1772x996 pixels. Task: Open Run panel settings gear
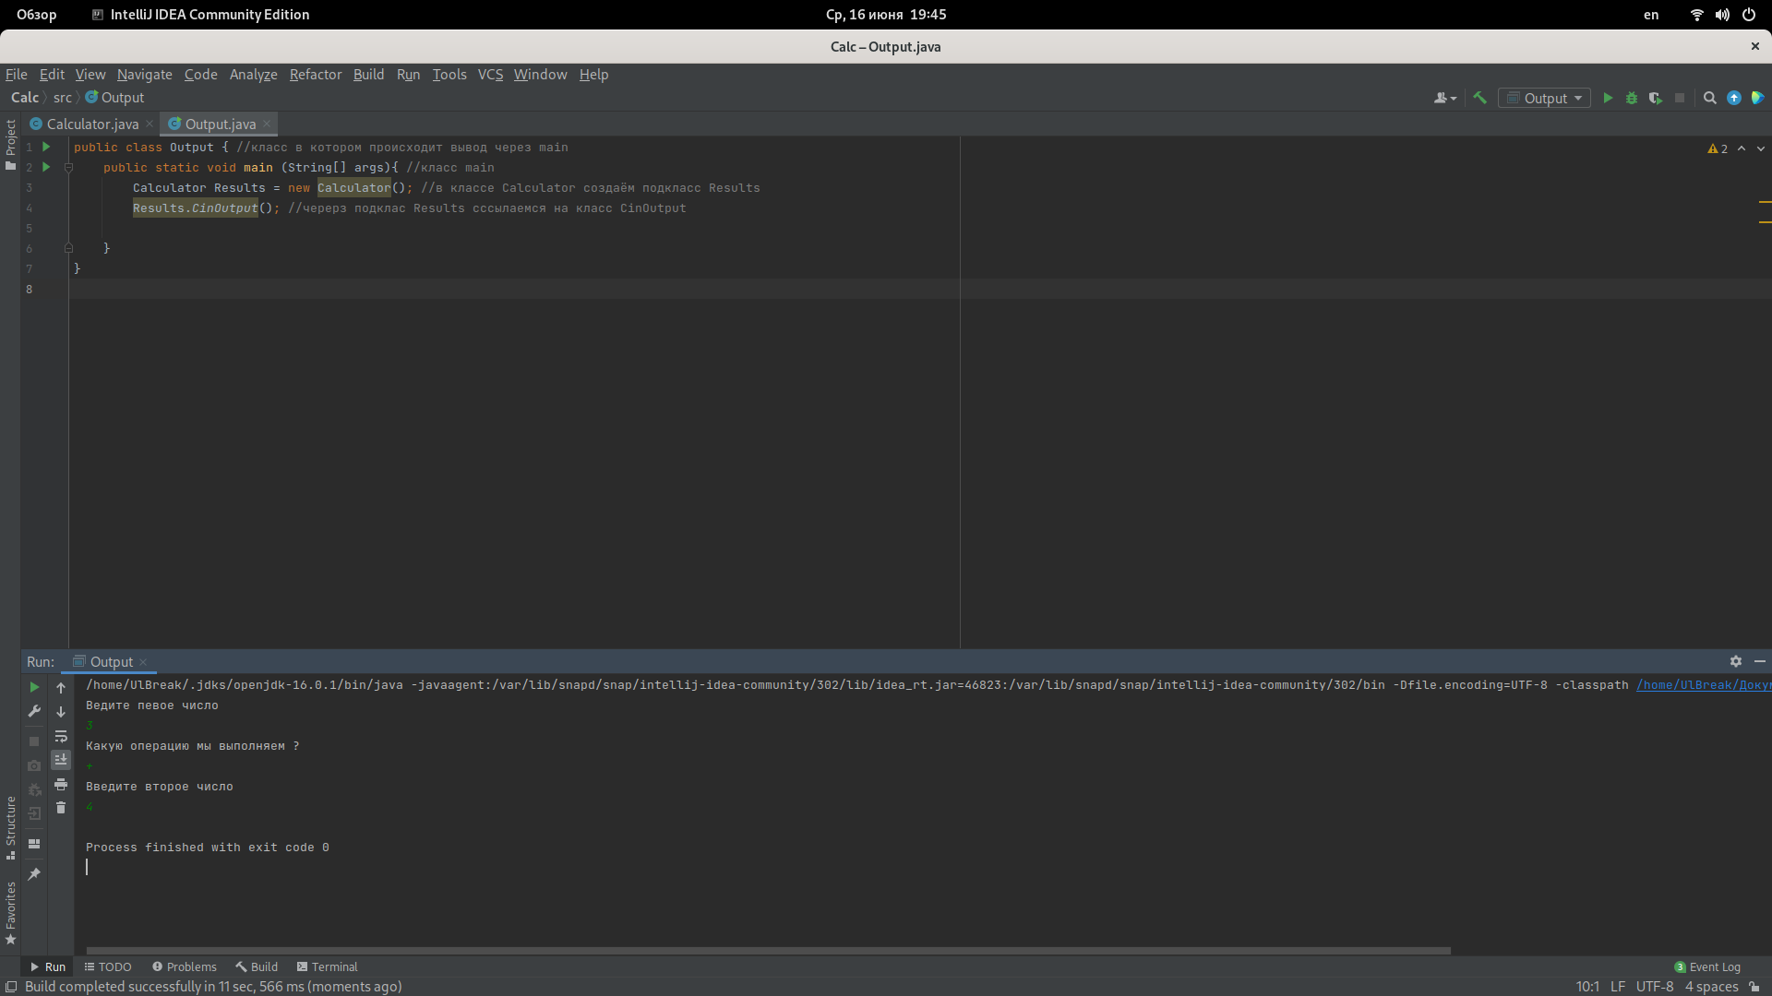coord(1735,661)
